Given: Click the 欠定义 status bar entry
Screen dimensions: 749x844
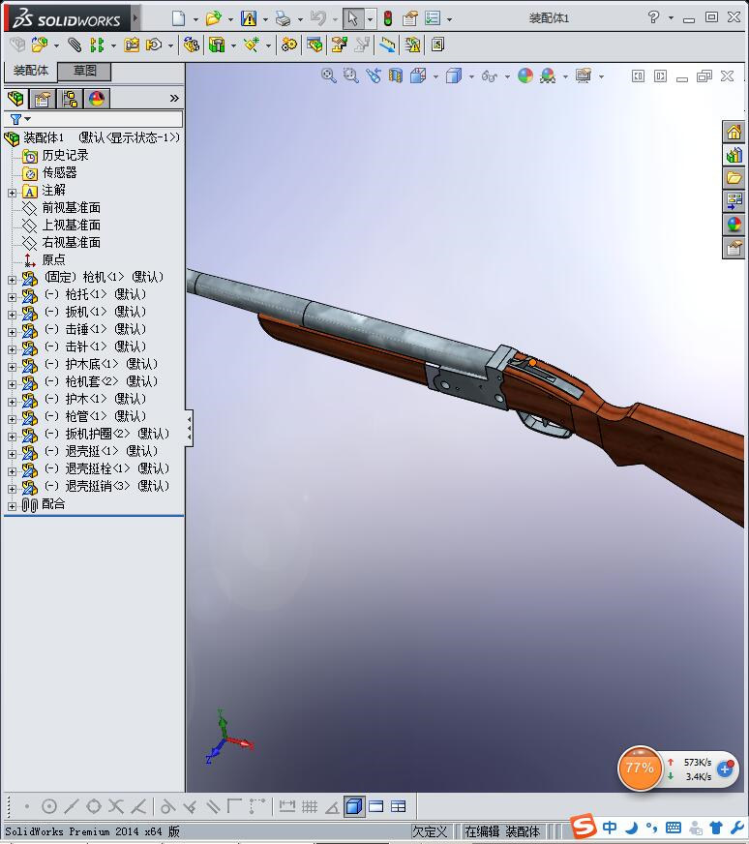Looking at the screenshot, I should (430, 831).
